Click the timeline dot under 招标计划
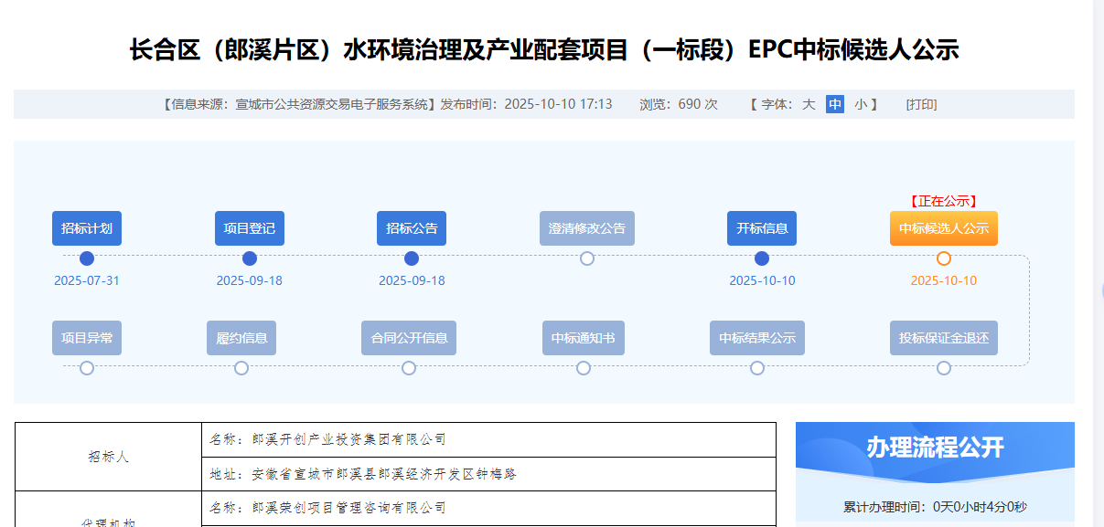 (x=87, y=258)
